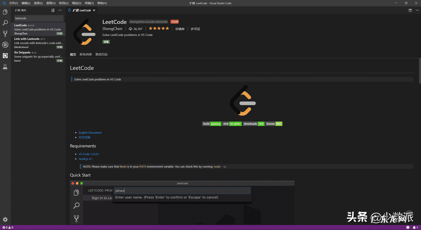421x230 pixels.
Task: Open the Source Control view
Action: point(5,34)
